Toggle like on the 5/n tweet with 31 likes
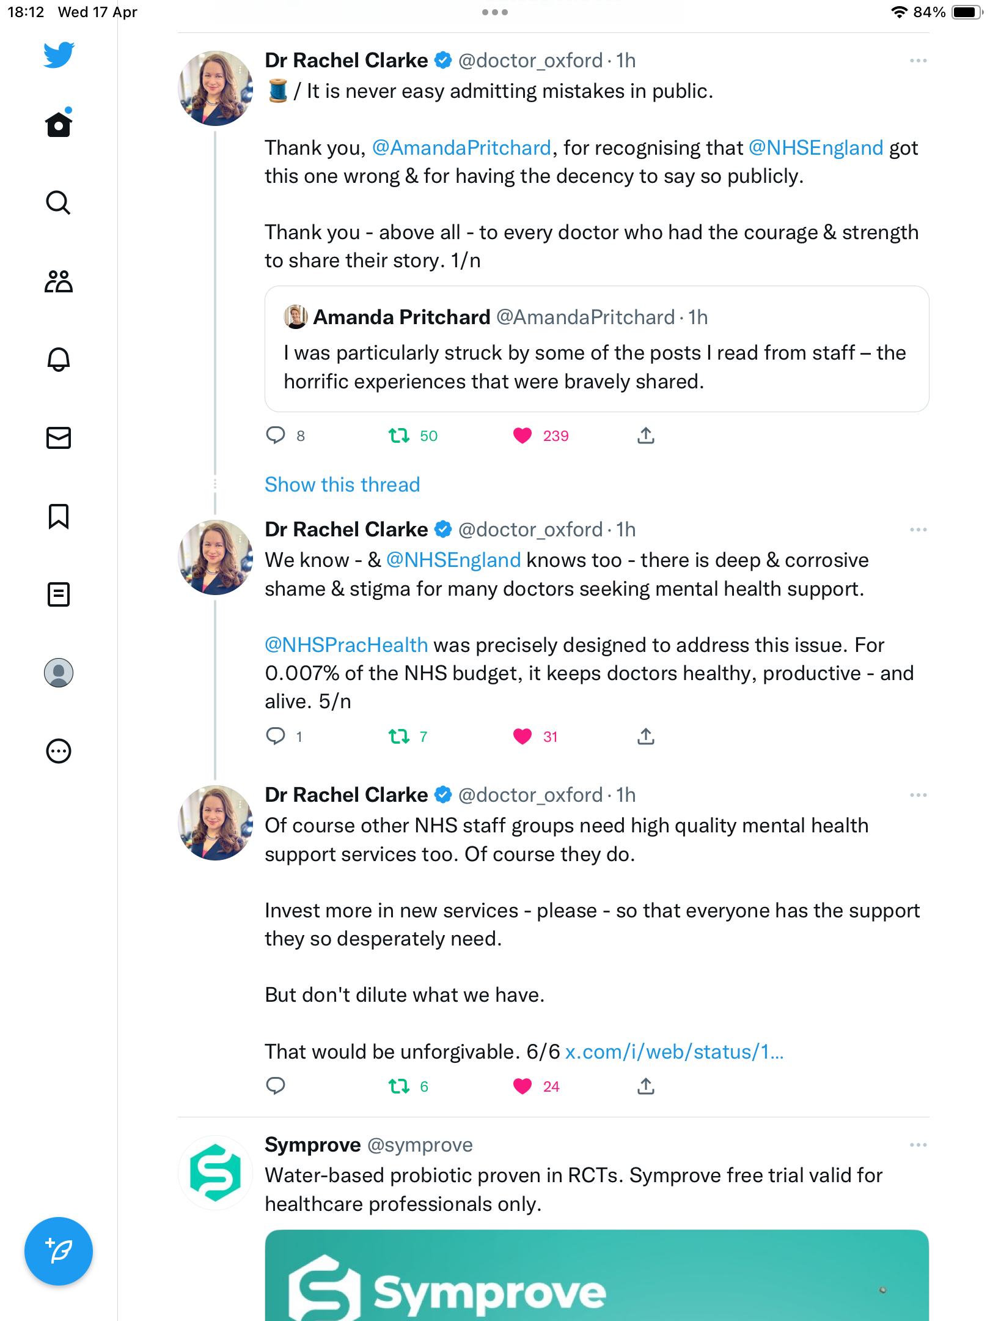This screenshot has width=990, height=1321. 522,736
